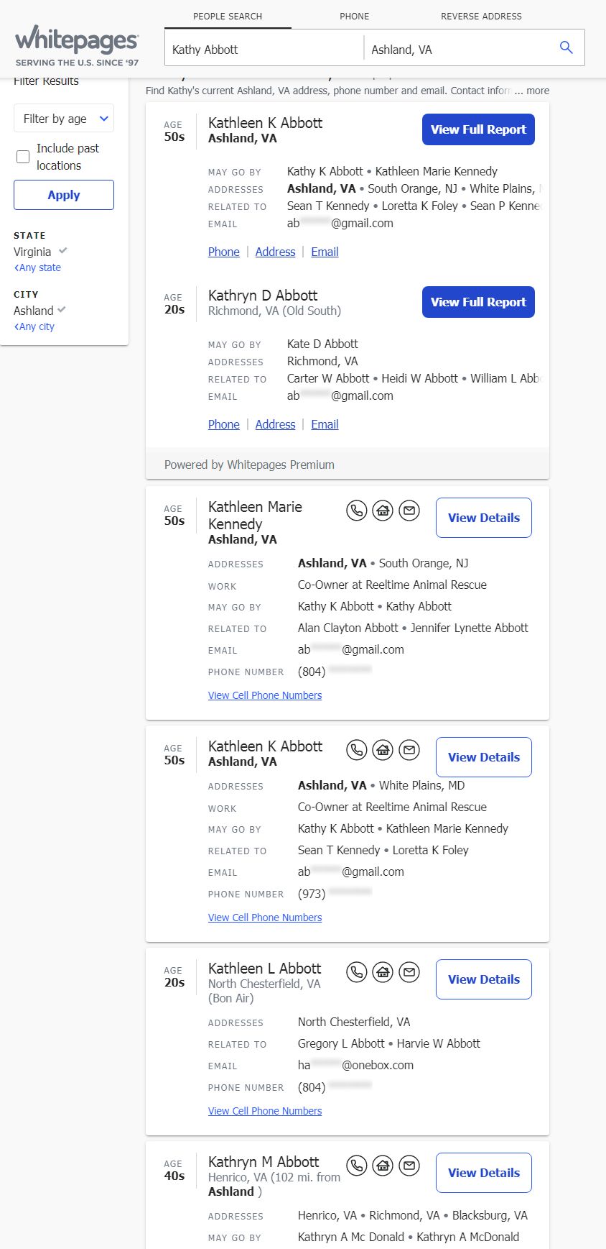The height and width of the screenshot is (1249, 606).
Task: Click house icon for Kathleen L Abbott
Action: 383,972
